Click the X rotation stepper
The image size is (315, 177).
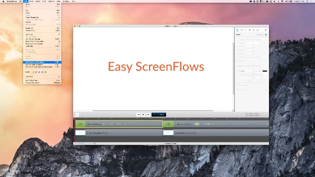[x=253, y=46]
